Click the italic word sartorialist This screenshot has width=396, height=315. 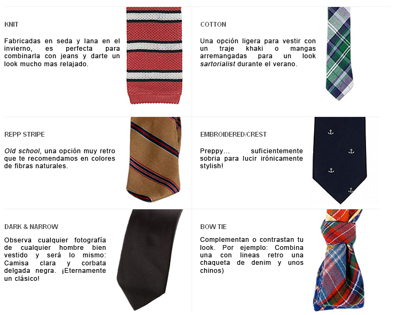coord(218,64)
